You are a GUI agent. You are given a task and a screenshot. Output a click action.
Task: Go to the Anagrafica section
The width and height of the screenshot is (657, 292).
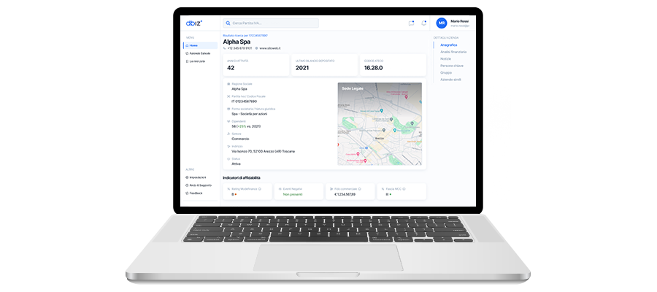(449, 45)
